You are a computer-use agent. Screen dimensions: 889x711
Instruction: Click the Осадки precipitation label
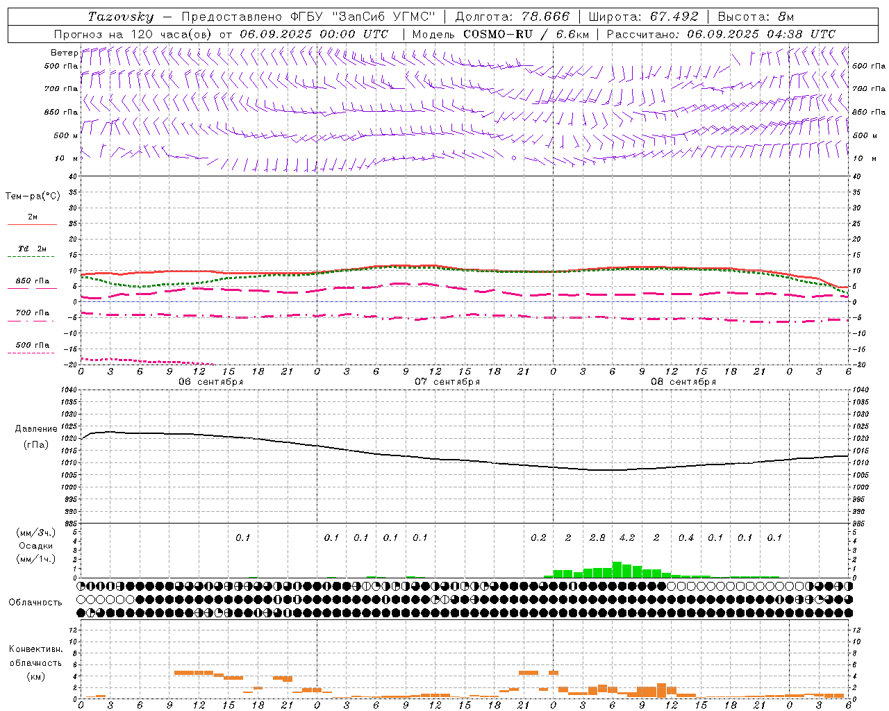coord(35,546)
